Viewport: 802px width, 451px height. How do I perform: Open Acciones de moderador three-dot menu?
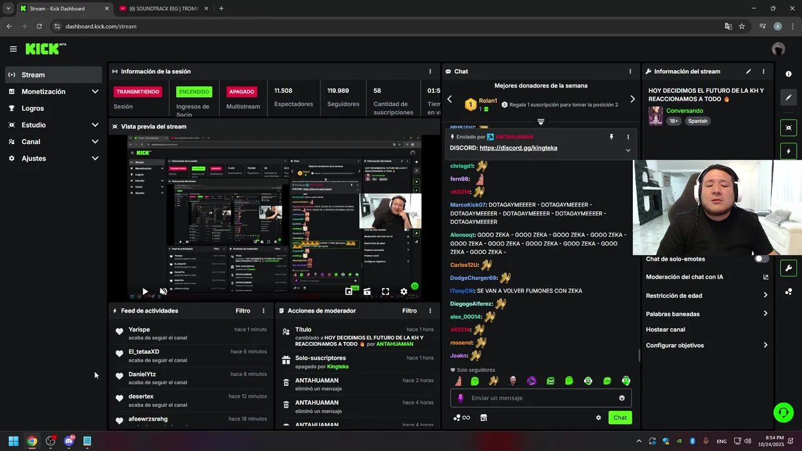point(430,311)
